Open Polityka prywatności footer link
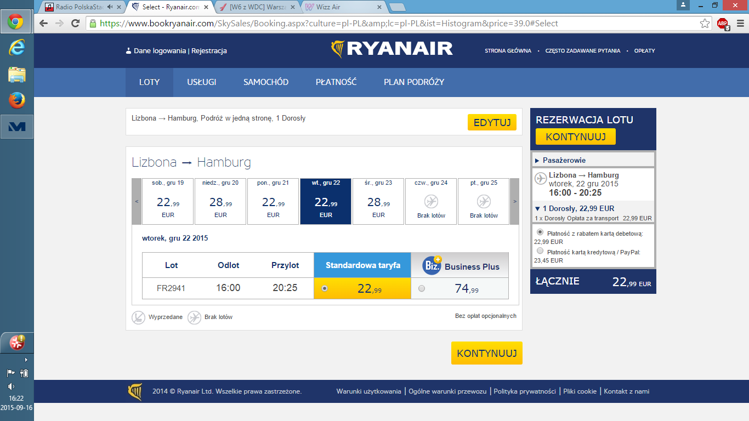Viewport: 749px width, 421px height. click(x=525, y=391)
